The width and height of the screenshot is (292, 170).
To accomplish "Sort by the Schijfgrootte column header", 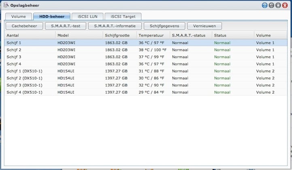I will point(118,35).
